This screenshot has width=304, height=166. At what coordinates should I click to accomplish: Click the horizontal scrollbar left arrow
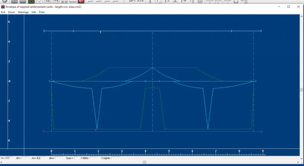[x=2, y=162]
